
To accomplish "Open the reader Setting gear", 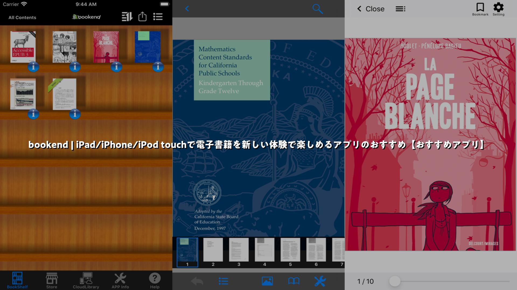I will 498,9.
